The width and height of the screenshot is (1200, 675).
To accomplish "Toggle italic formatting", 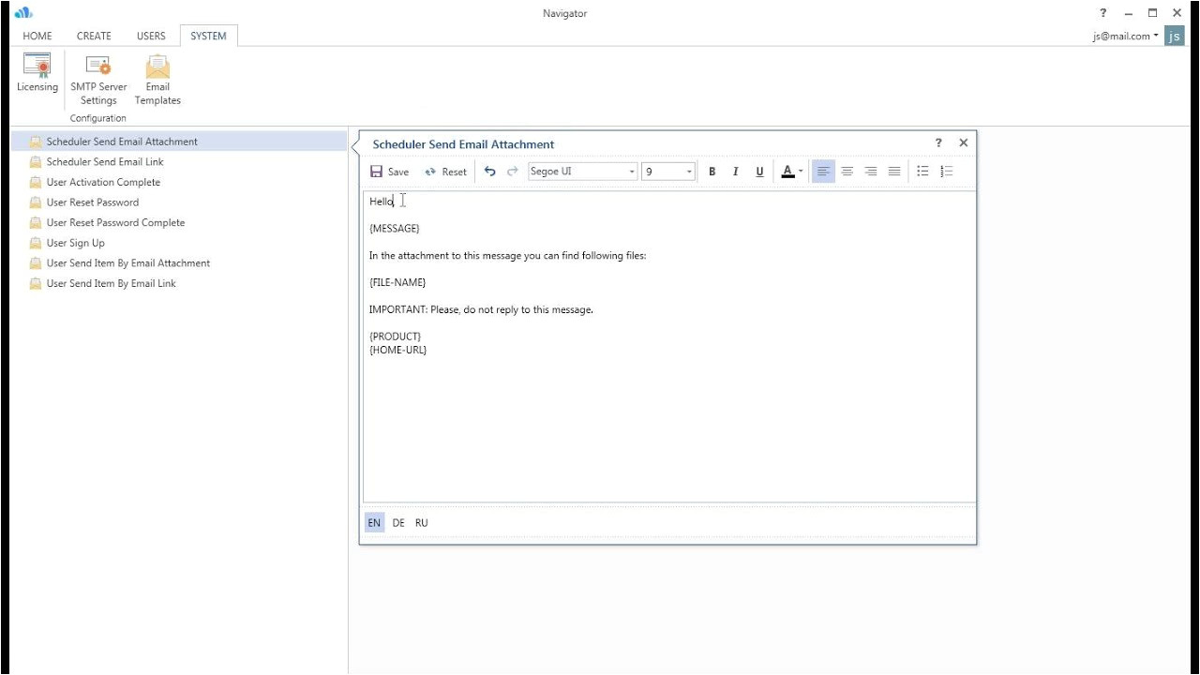I will point(735,172).
